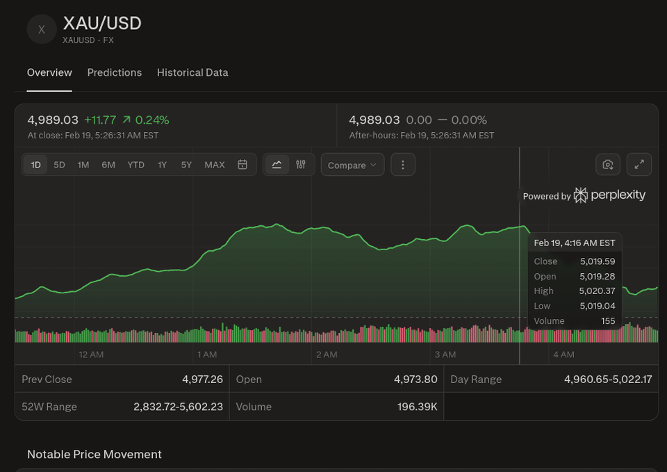Expand the chart to fullscreen
The width and height of the screenshot is (667, 472).
[x=639, y=165]
